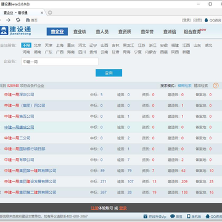Select 不限 province filter
This screenshot has width=222, height=222.
[27, 45]
